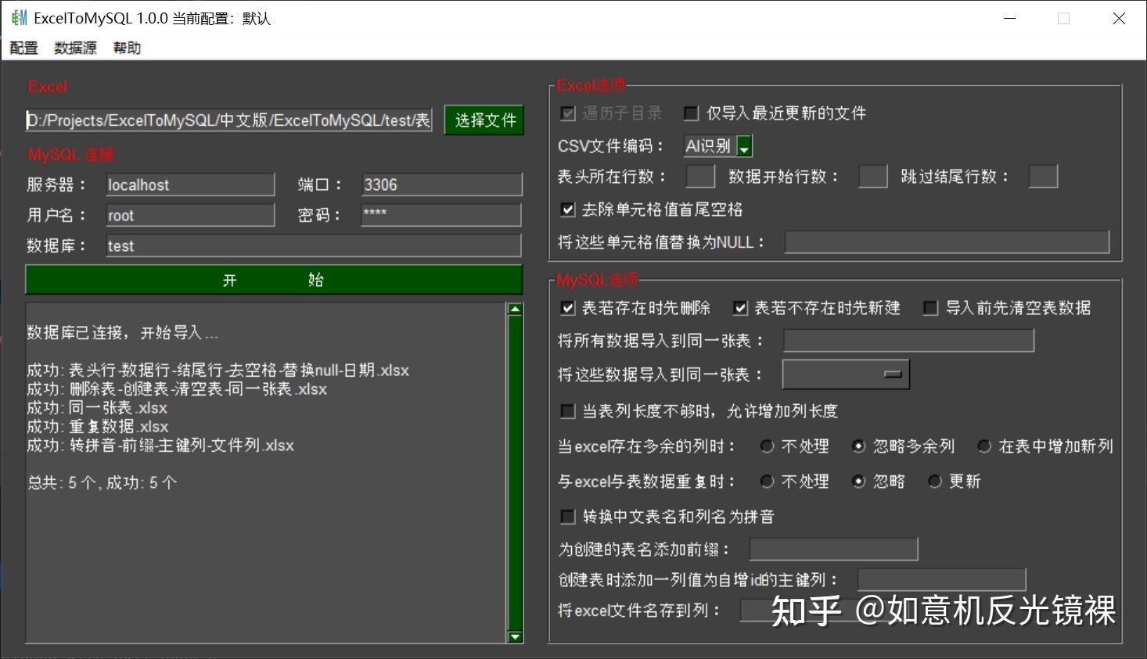
Task: Enable 转换中文表名和列名为拼音 checkbox
Action: [x=568, y=517]
